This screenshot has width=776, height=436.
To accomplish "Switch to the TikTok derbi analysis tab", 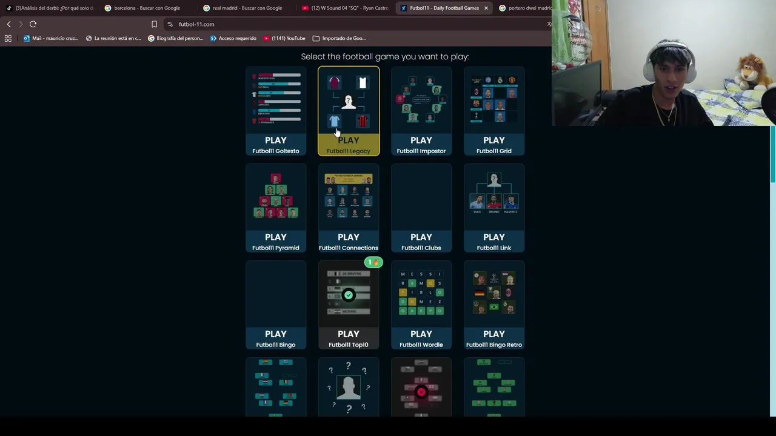I will coord(50,8).
